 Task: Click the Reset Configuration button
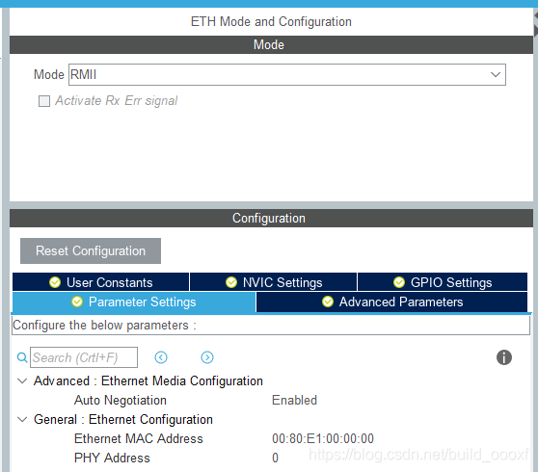tap(91, 250)
